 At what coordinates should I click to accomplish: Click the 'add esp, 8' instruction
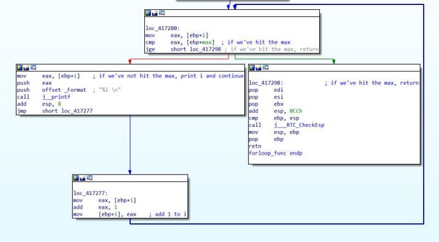[39, 104]
